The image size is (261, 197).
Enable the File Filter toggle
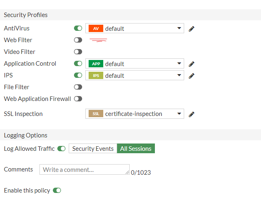(78, 87)
